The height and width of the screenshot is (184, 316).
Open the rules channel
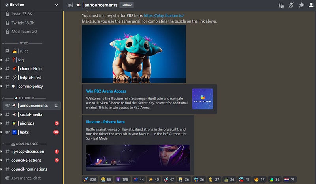(x=31, y=51)
